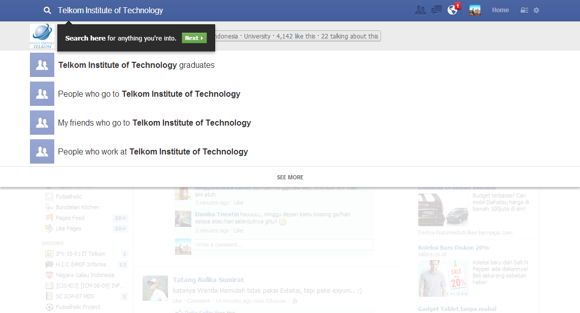Open Futsalholic Project group
Screen dimensions: 580x313
pyautogui.click(x=78, y=307)
